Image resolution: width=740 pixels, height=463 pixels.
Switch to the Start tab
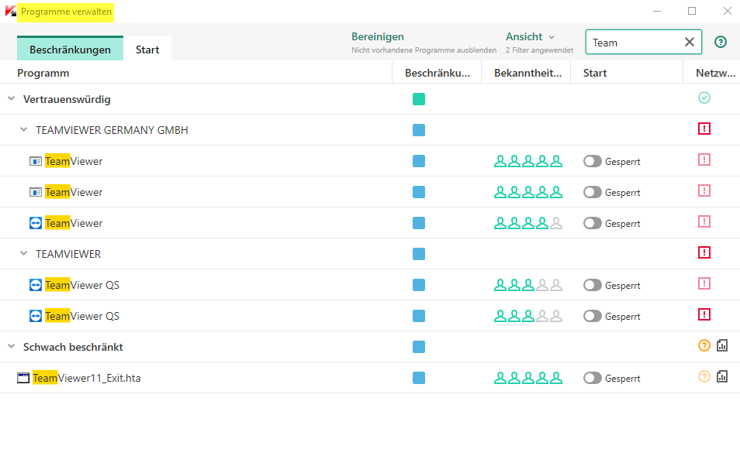[147, 50]
